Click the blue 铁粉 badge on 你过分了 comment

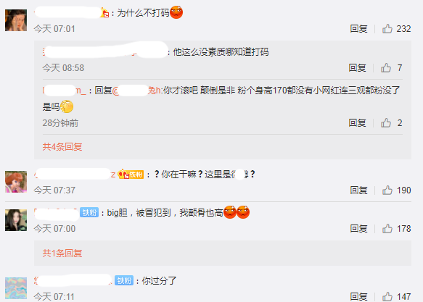tap(124, 280)
